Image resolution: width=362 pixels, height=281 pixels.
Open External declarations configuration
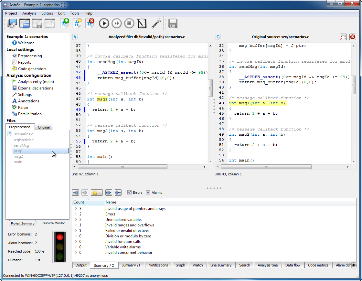35,88
